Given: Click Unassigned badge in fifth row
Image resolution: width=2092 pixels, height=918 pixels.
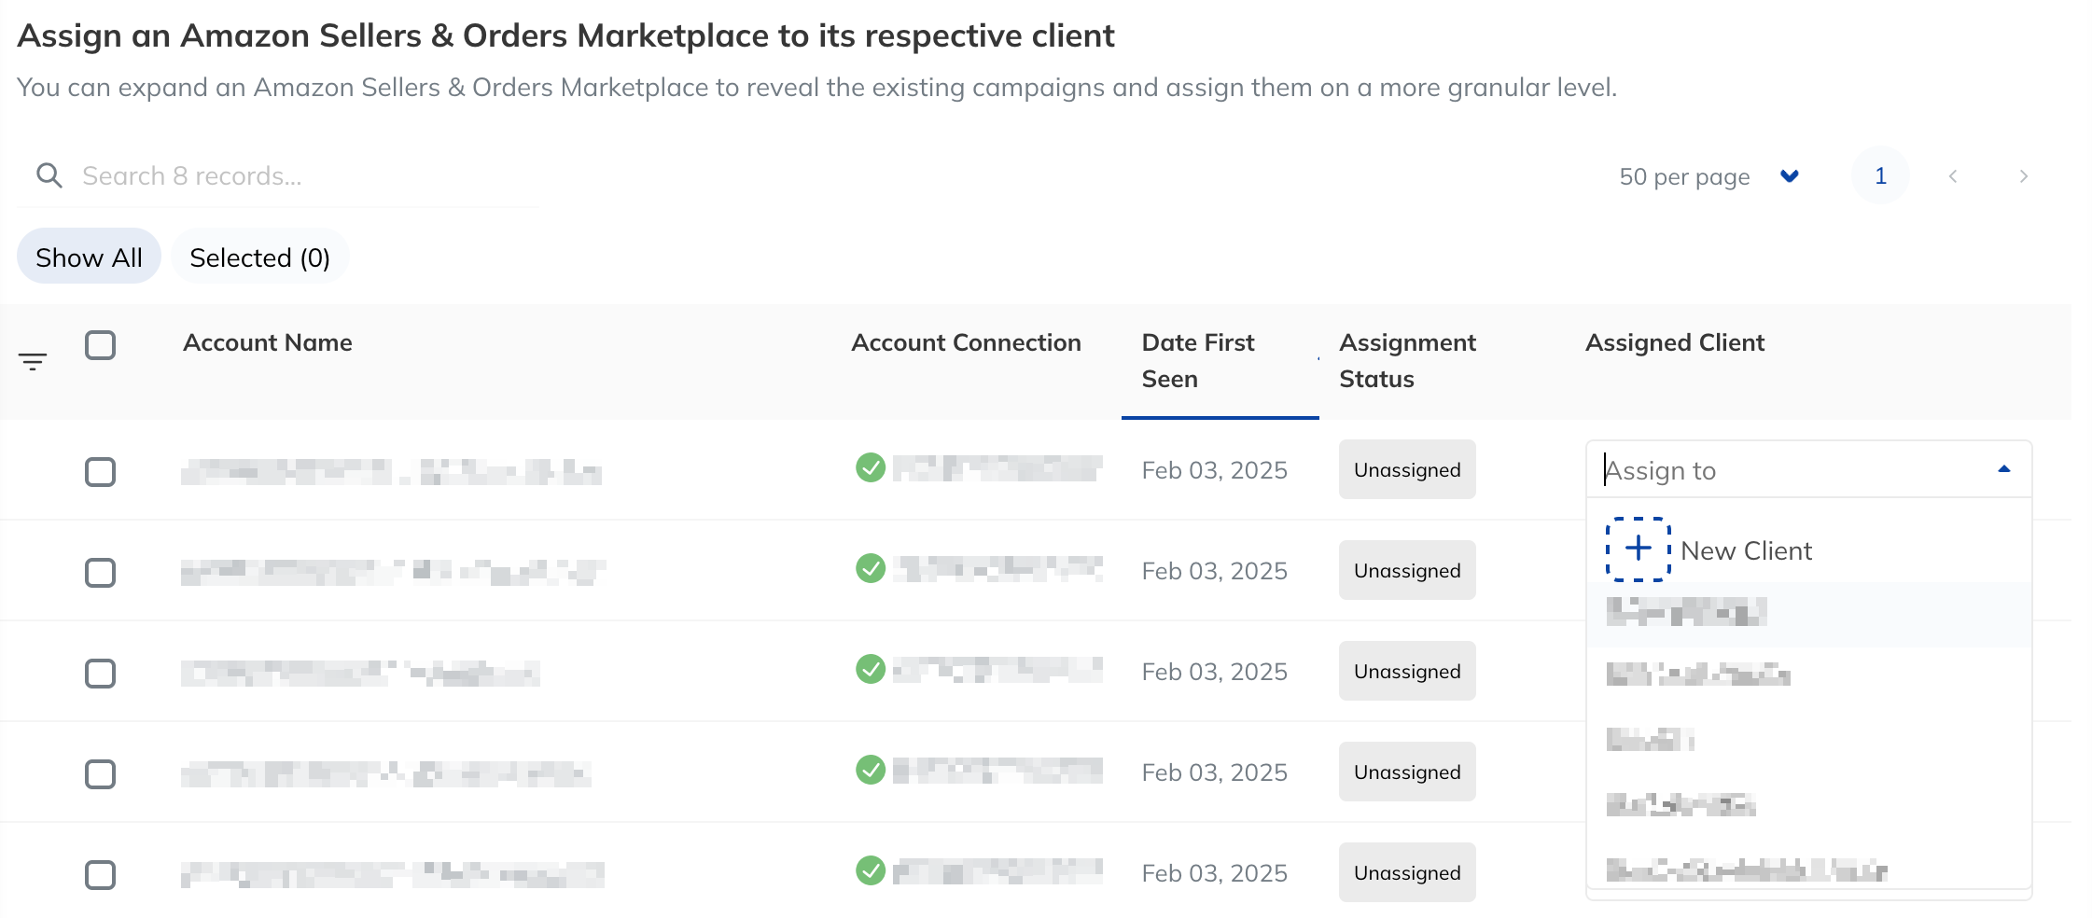Looking at the screenshot, I should click(1407, 872).
